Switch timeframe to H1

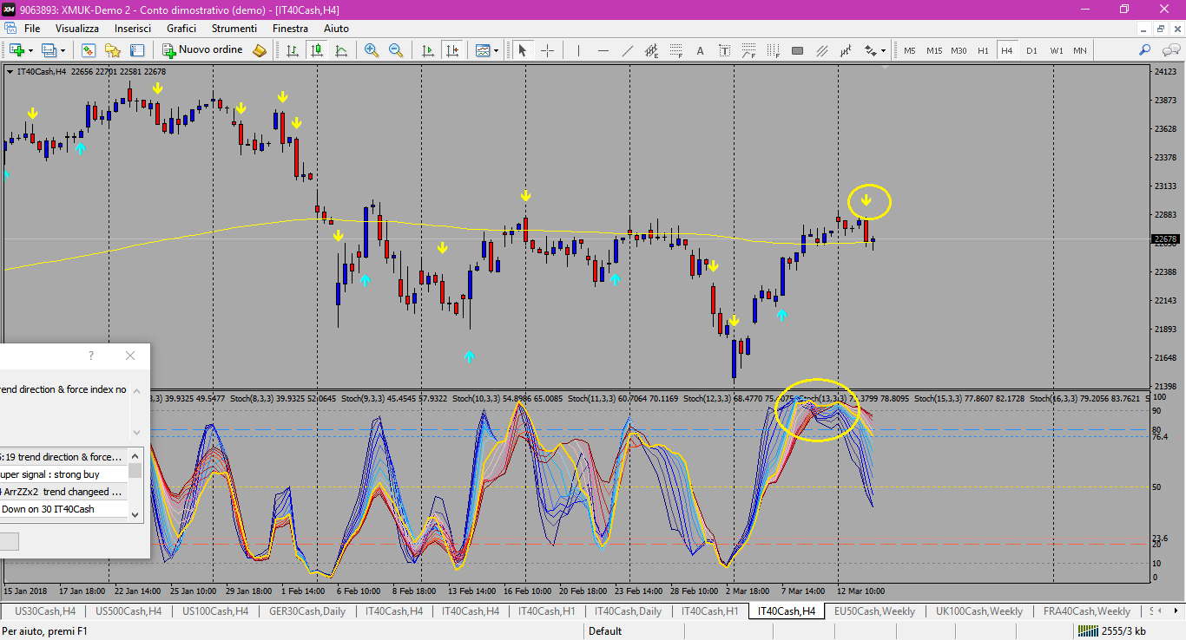click(x=983, y=50)
